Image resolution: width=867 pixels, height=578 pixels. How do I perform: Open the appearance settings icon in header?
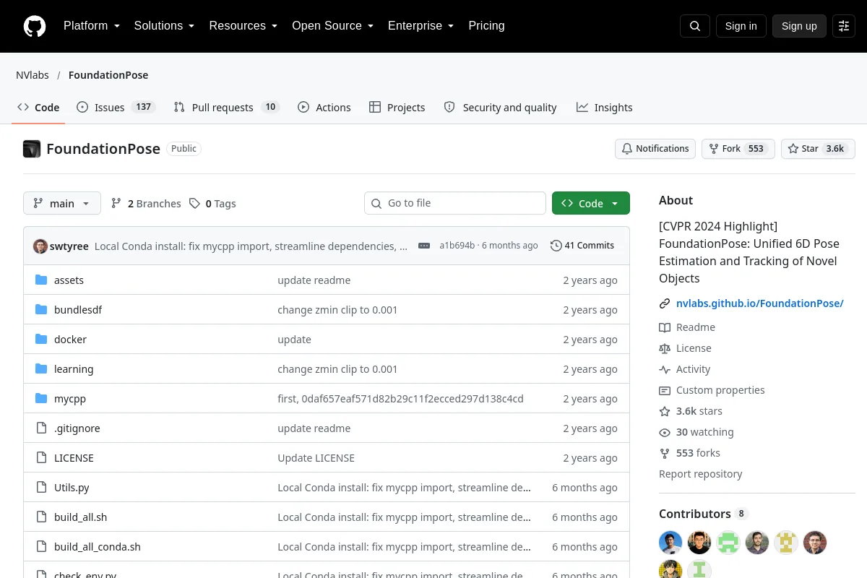tap(844, 26)
